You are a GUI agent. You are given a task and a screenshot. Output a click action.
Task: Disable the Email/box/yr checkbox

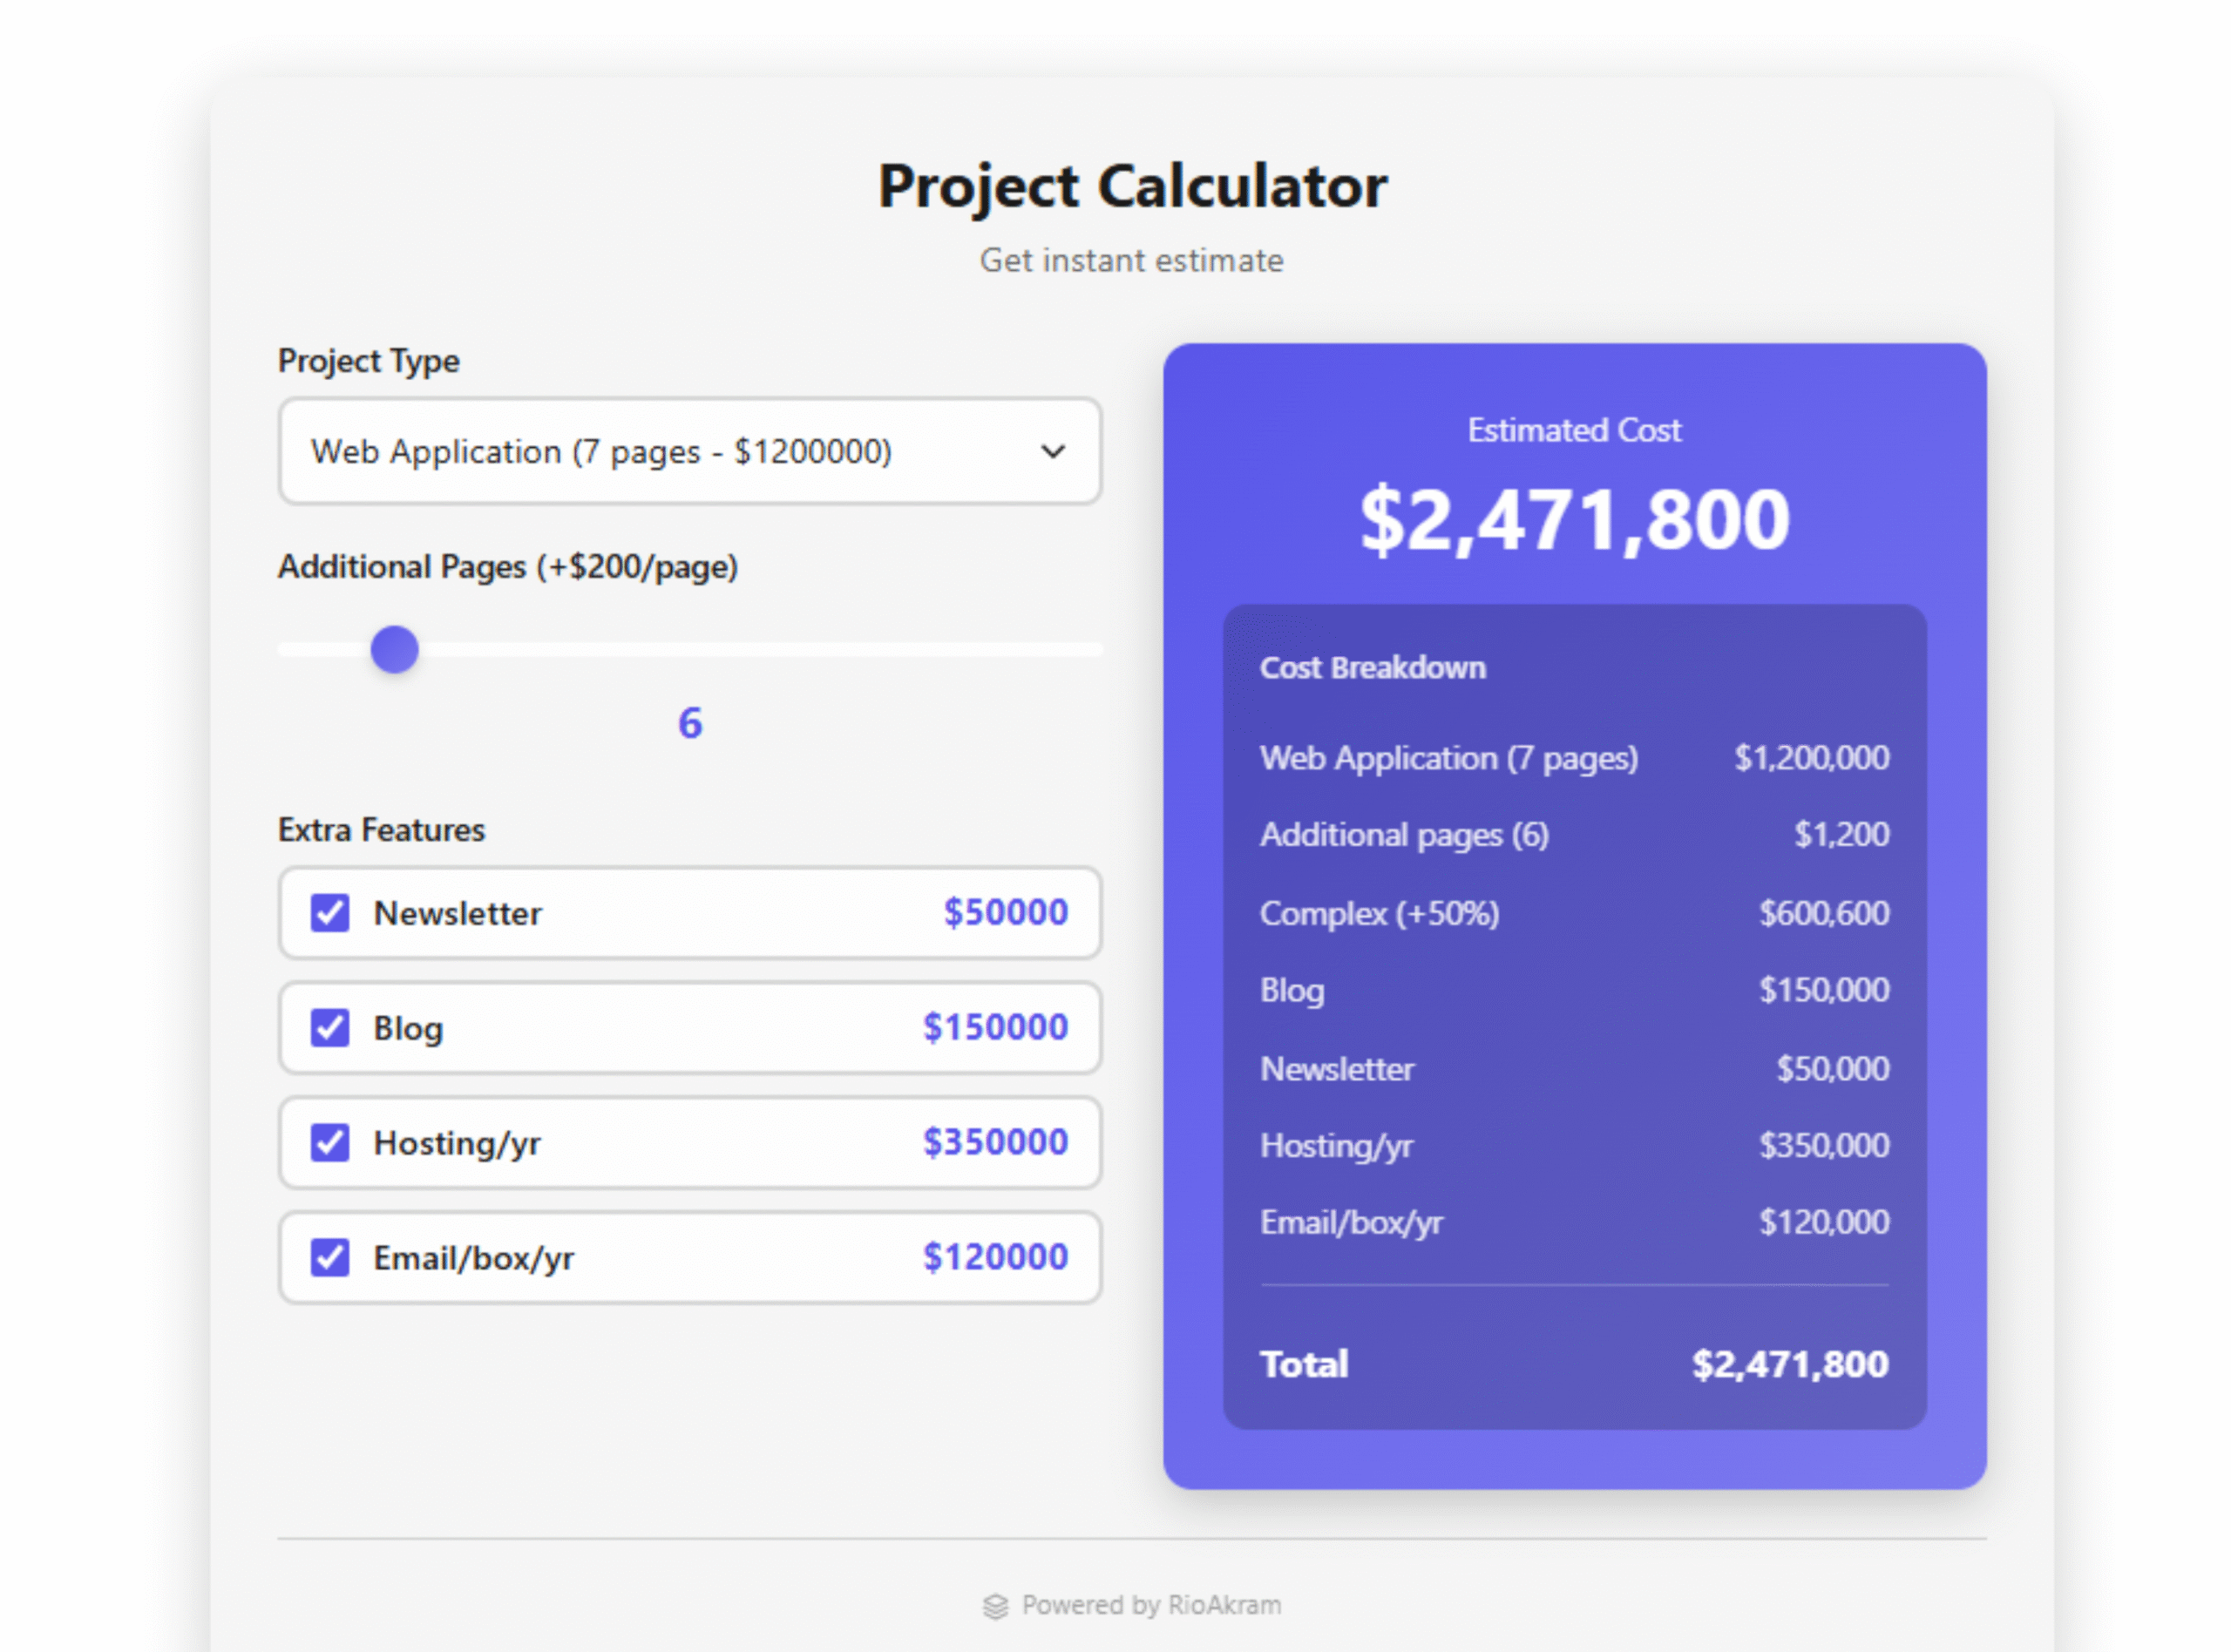(330, 1258)
